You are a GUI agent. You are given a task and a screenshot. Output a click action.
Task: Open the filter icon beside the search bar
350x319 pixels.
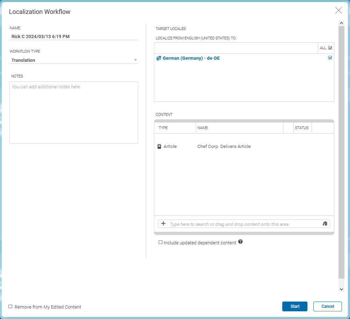coord(325,224)
